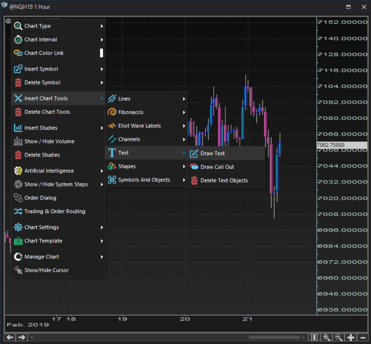Click the zoom in magnifier icon
This screenshot has height=344, width=371.
(327, 337)
